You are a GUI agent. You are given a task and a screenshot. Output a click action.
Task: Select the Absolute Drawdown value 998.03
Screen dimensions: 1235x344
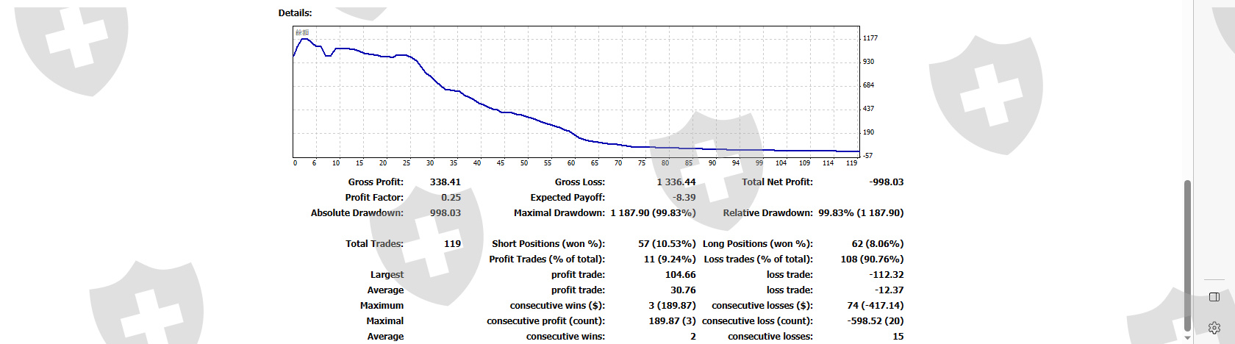(445, 213)
